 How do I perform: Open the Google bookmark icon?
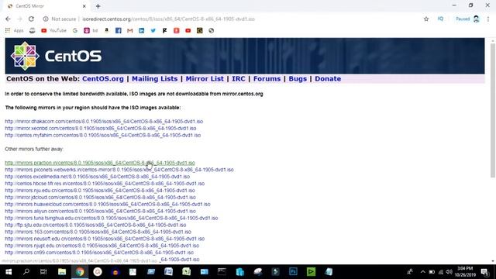[x=75, y=31]
